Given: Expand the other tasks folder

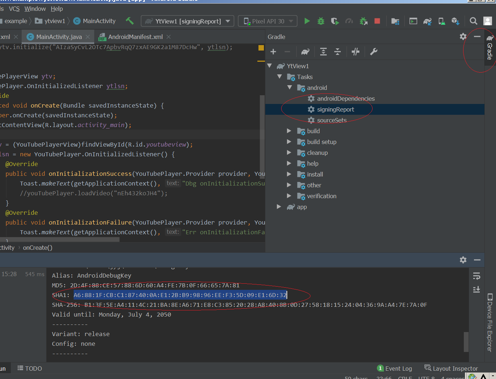Looking at the screenshot, I should (289, 185).
